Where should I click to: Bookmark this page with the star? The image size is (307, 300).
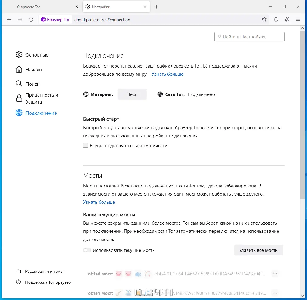coord(264,20)
